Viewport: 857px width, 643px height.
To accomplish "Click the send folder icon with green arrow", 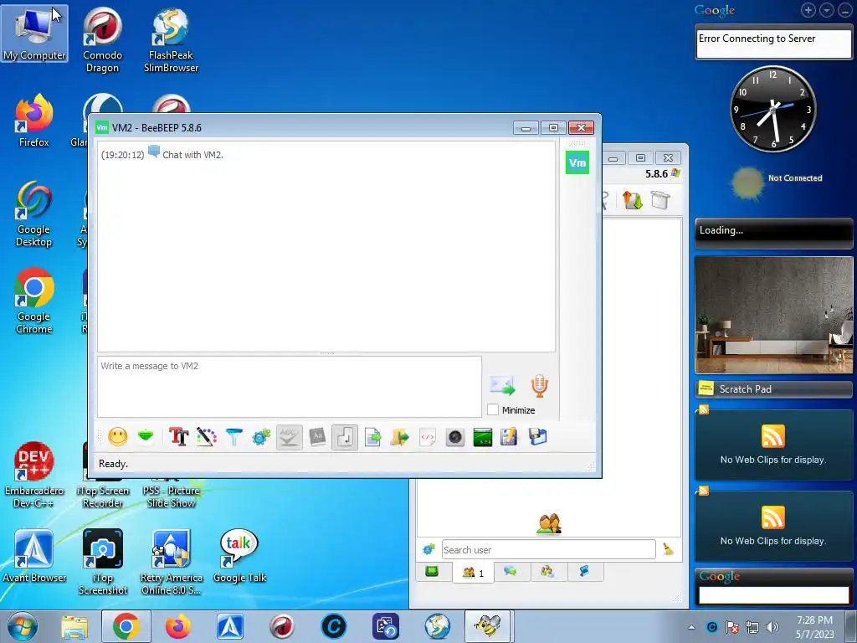I will (x=400, y=437).
